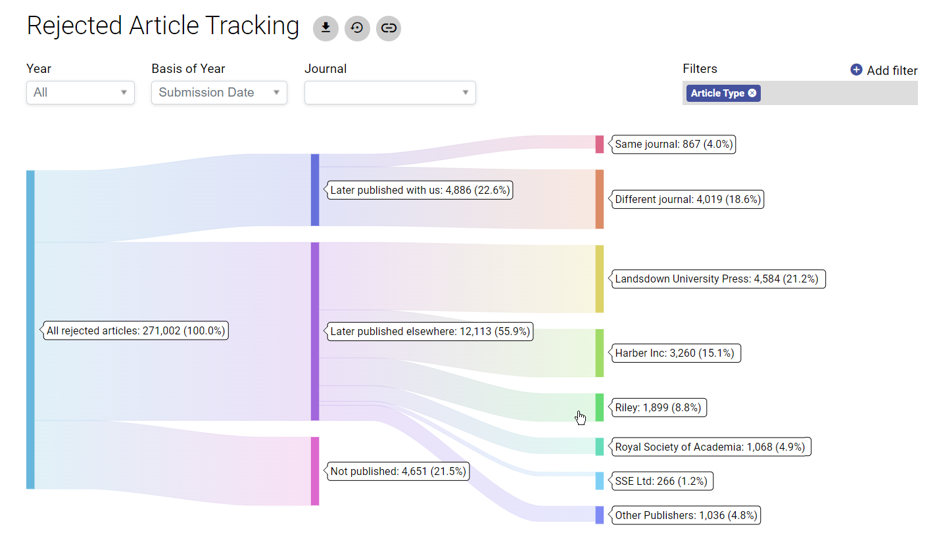Click the Later published with us label
937x542 pixels.
tap(419, 191)
